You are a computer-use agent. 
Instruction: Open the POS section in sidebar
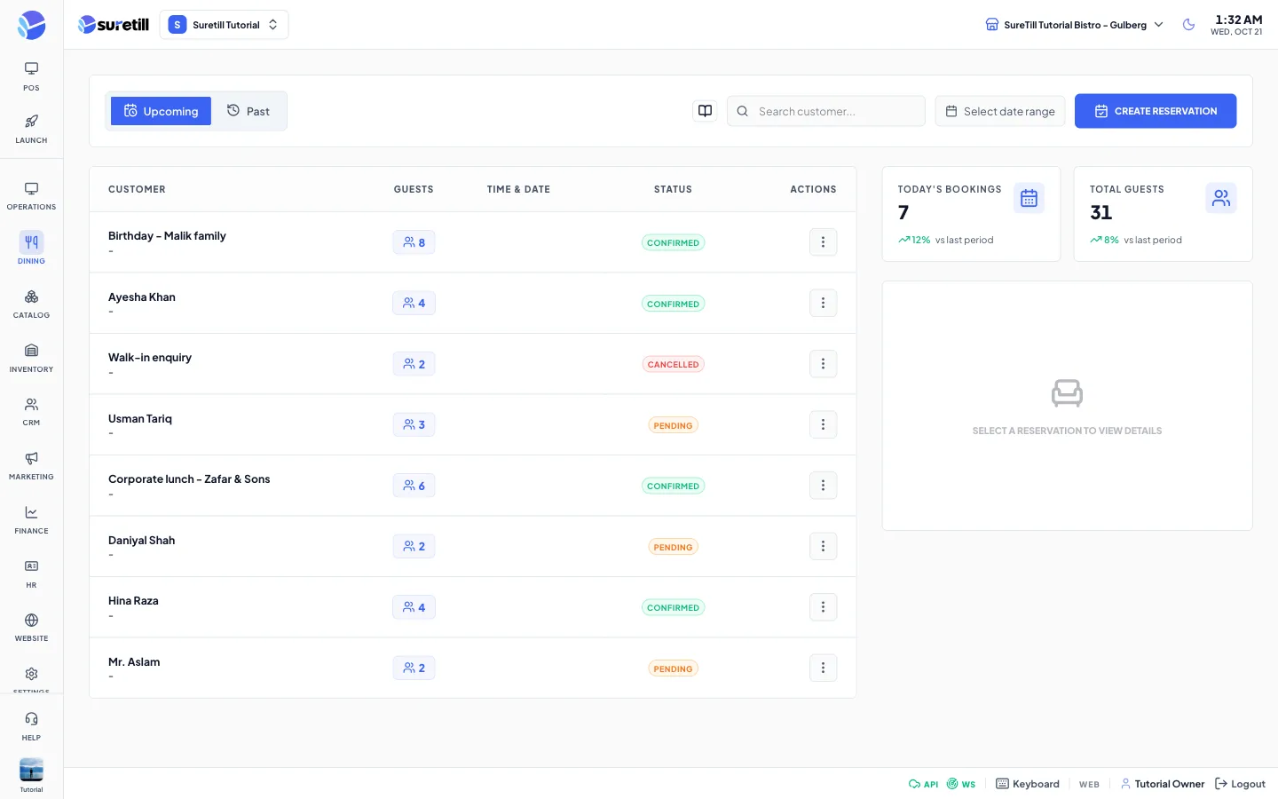pyautogui.click(x=31, y=76)
